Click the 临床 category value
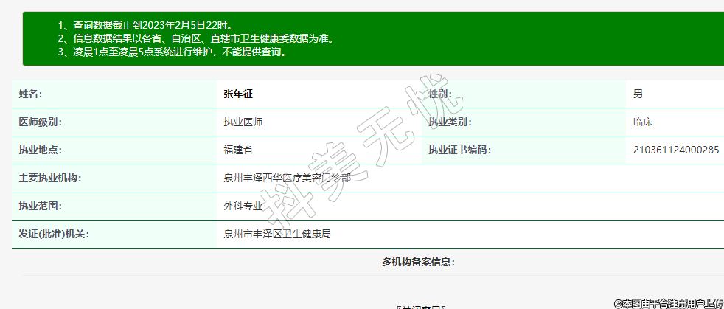 [643, 122]
